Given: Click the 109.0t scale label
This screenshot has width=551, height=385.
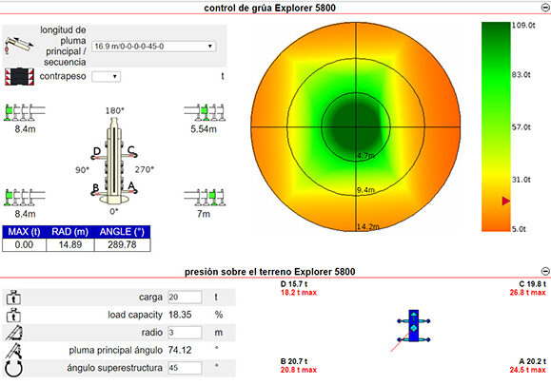Looking at the screenshot, I should (x=523, y=26).
